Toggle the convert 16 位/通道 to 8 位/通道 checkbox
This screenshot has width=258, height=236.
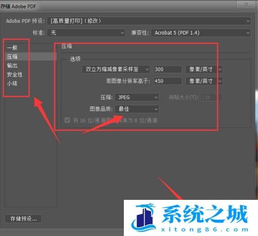click(67, 120)
